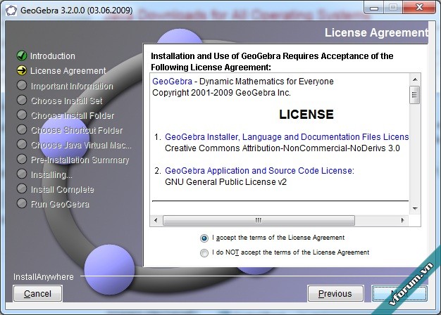This screenshot has width=441, height=315.
Task: Click the step bullet beside Choose Install Folder
Action: click(22, 115)
